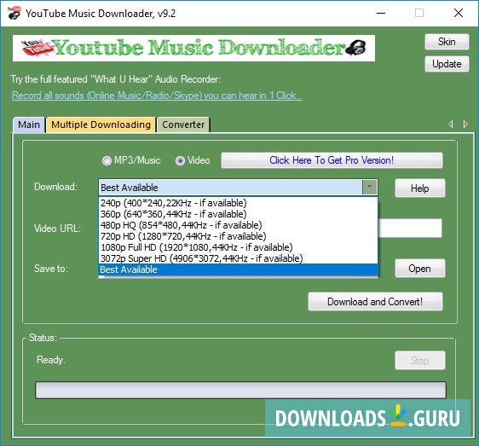Click the Download: label

[55, 187]
